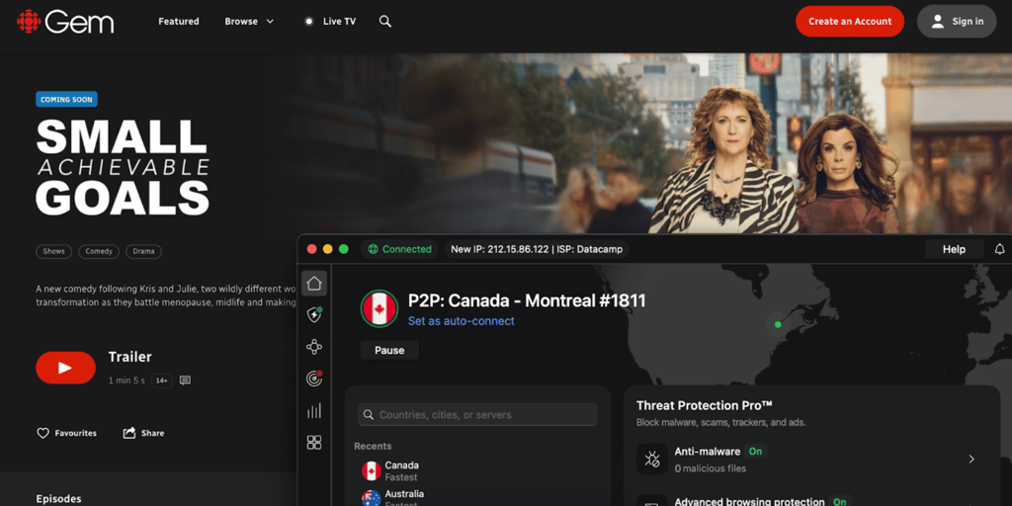The image size is (1012, 506).
Task: Click the Favourites heart icon
Action: pyautogui.click(x=42, y=433)
